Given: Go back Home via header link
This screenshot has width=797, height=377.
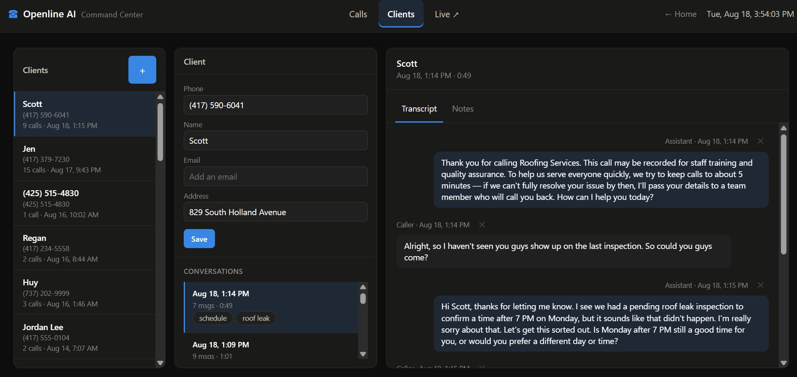Looking at the screenshot, I should pos(680,14).
